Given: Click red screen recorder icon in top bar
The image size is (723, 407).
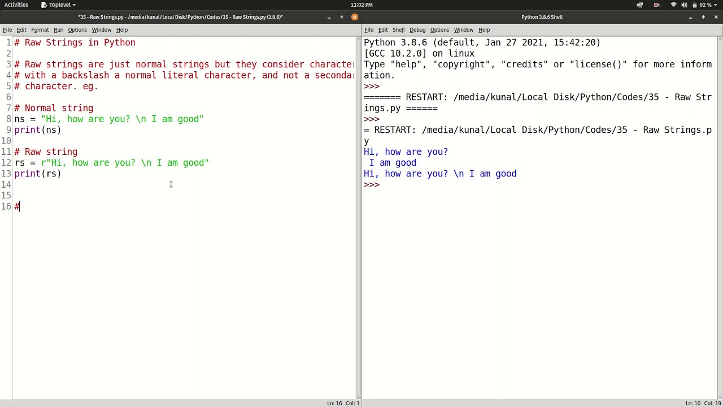Looking at the screenshot, I should tap(656, 5).
